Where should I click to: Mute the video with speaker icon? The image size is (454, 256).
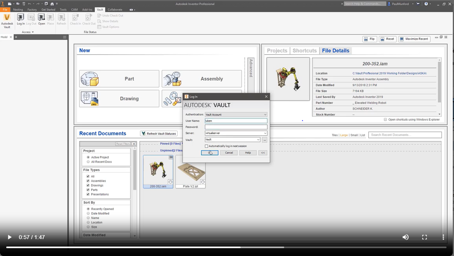click(406, 237)
